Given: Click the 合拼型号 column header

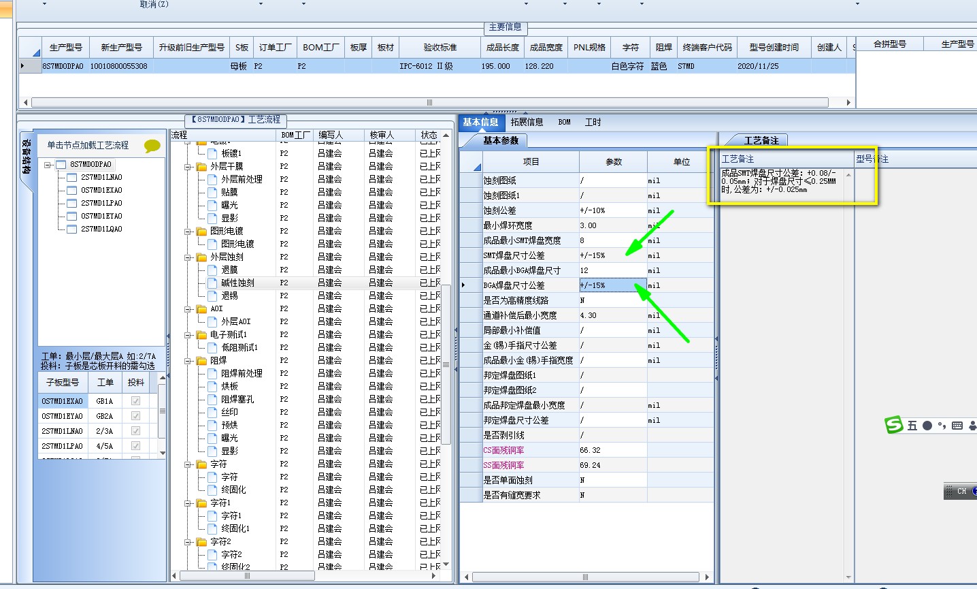Looking at the screenshot, I should point(889,44).
